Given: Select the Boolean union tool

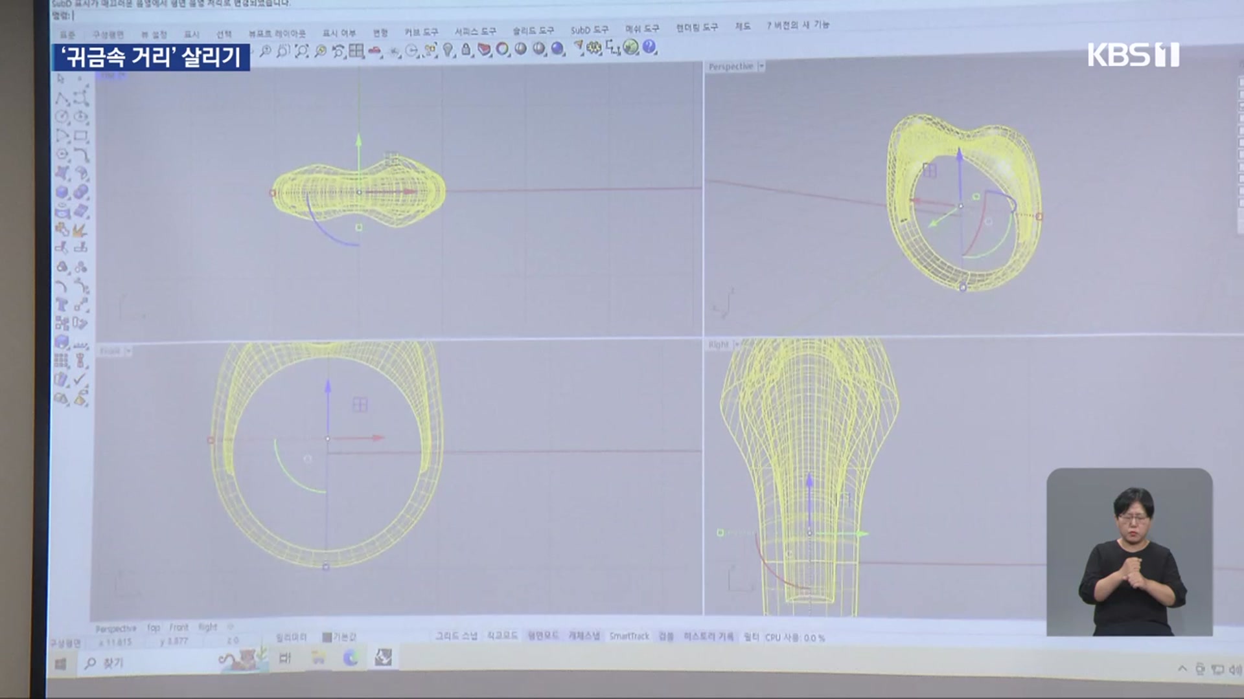Looking at the screenshot, I should [81, 192].
